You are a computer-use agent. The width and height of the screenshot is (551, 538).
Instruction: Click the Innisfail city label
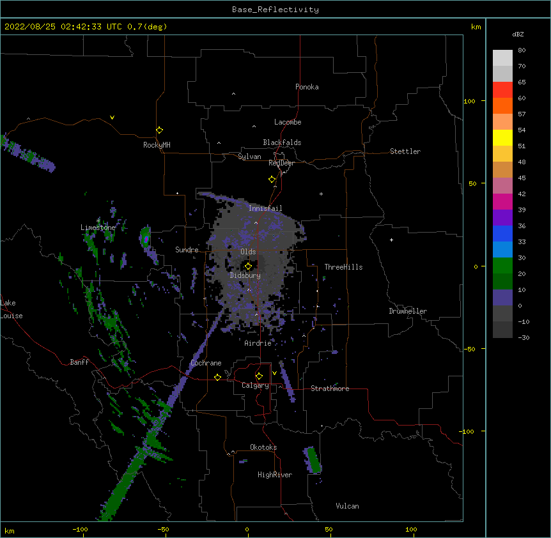click(265, 208)
